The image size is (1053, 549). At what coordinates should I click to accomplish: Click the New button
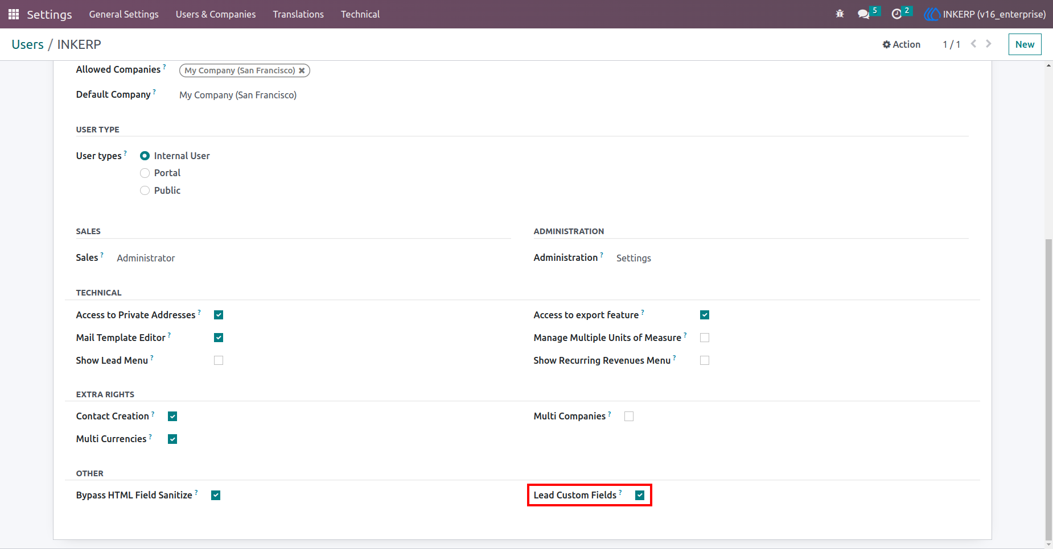click(x=1025, y=44)
